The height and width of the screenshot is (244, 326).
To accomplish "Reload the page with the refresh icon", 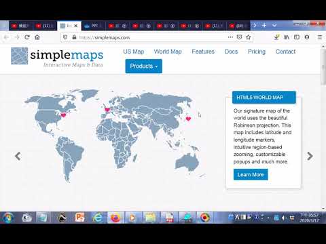I will click(27, 37).
